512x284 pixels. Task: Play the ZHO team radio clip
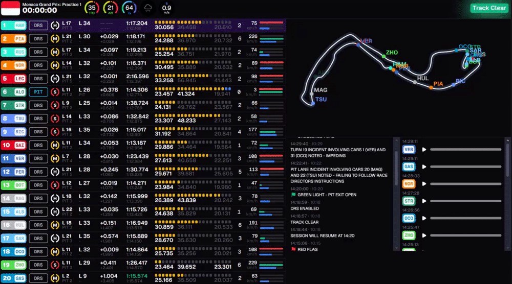424,235
